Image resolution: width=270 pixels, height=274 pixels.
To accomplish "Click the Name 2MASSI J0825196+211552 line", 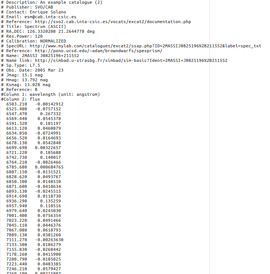I will click(40, 56).
